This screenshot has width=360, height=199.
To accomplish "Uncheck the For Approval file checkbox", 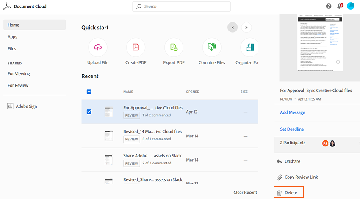I will pos(89,112).
